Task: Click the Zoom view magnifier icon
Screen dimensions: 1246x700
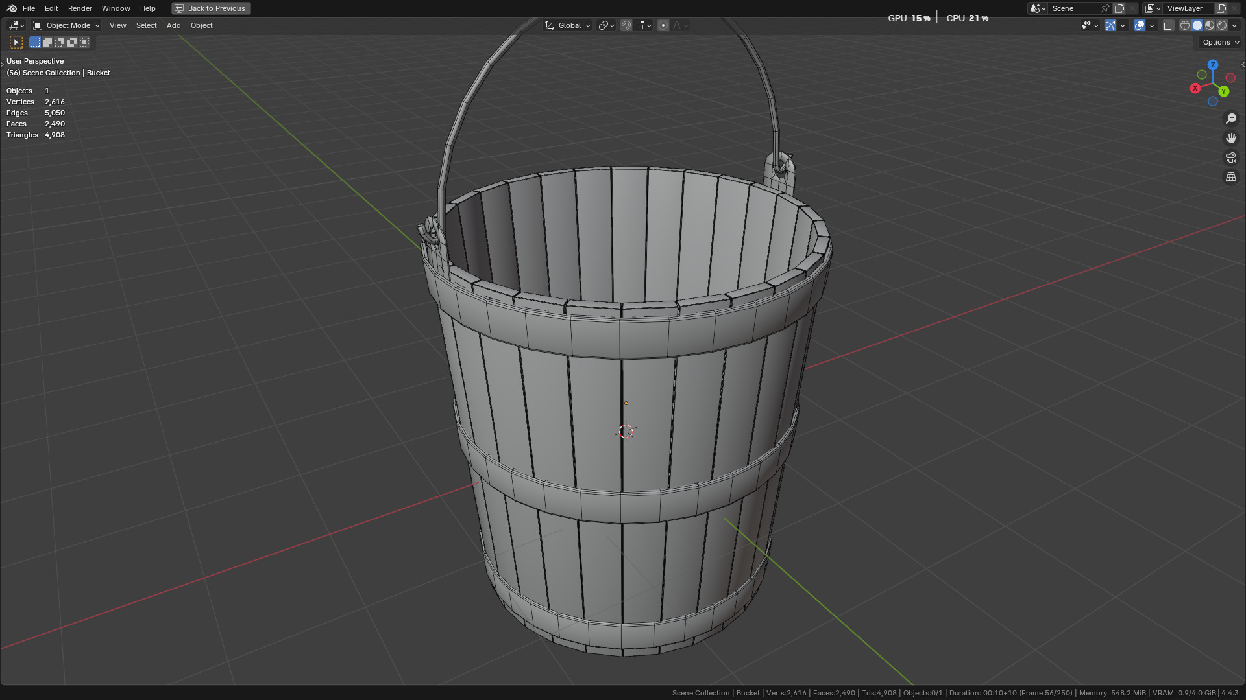Action: click(x=1231, y=119)
